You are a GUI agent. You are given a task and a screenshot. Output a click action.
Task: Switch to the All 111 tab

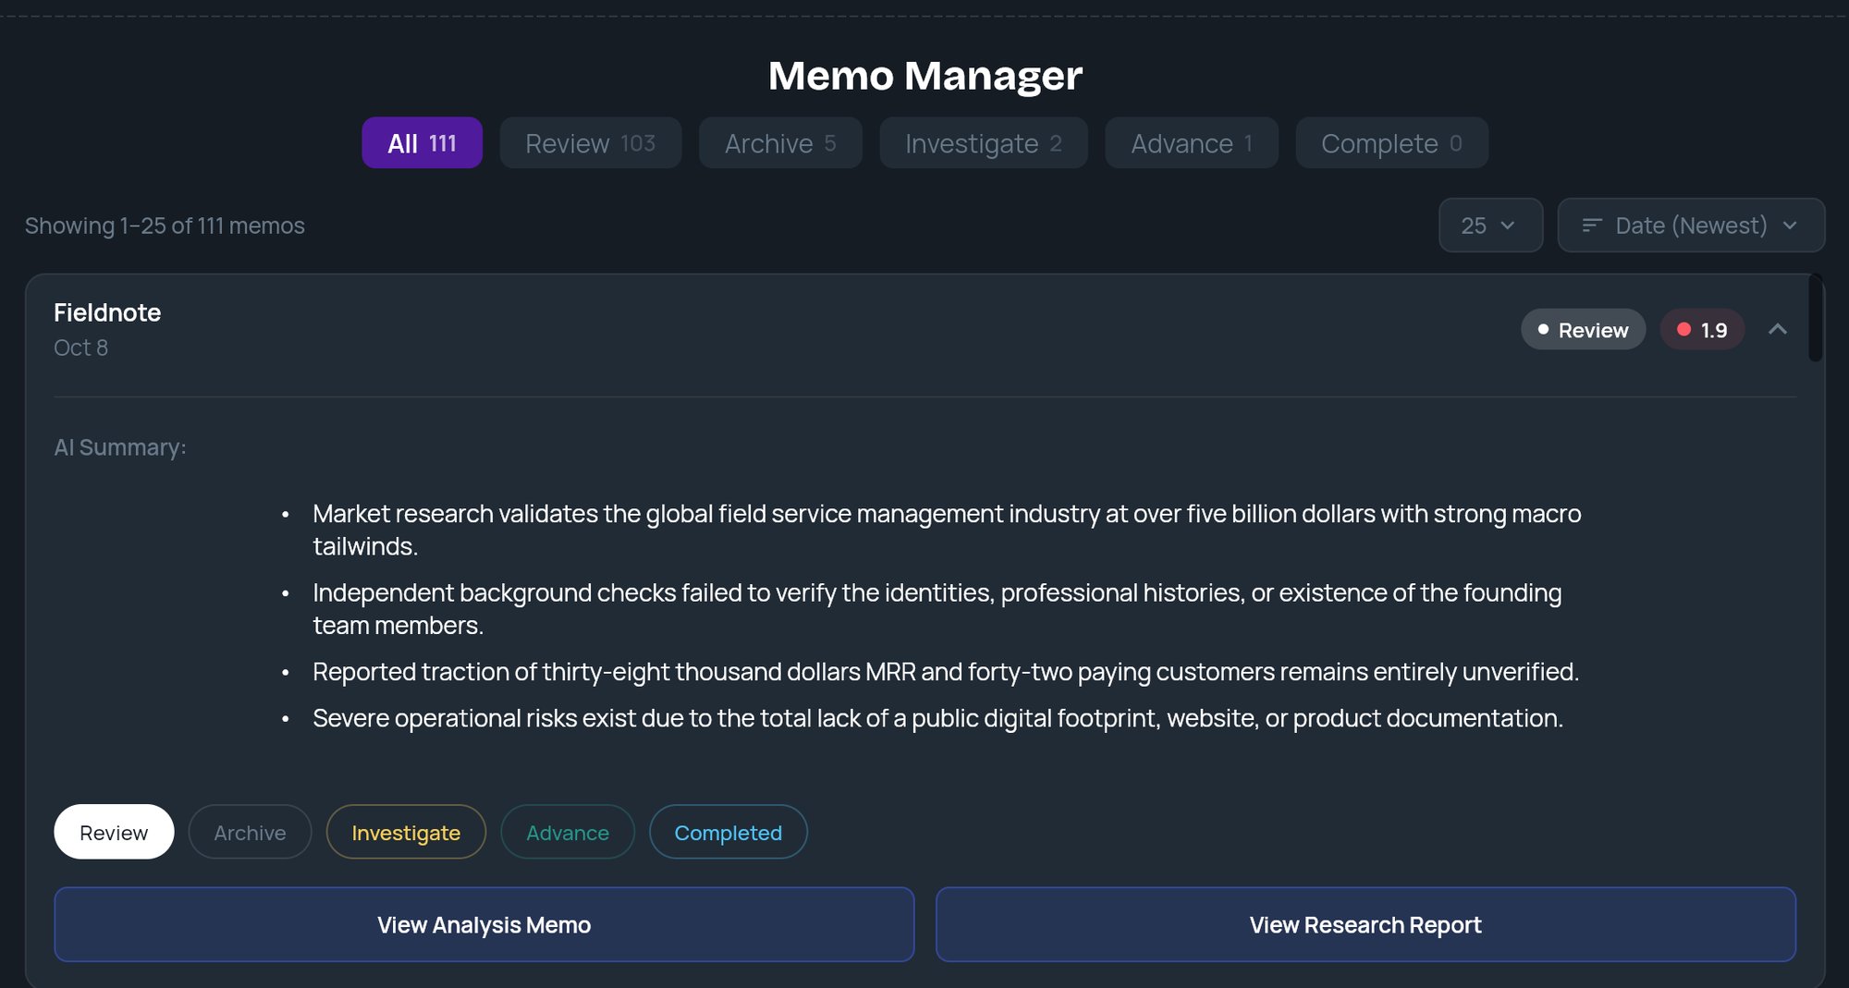[x=422, y=143]
